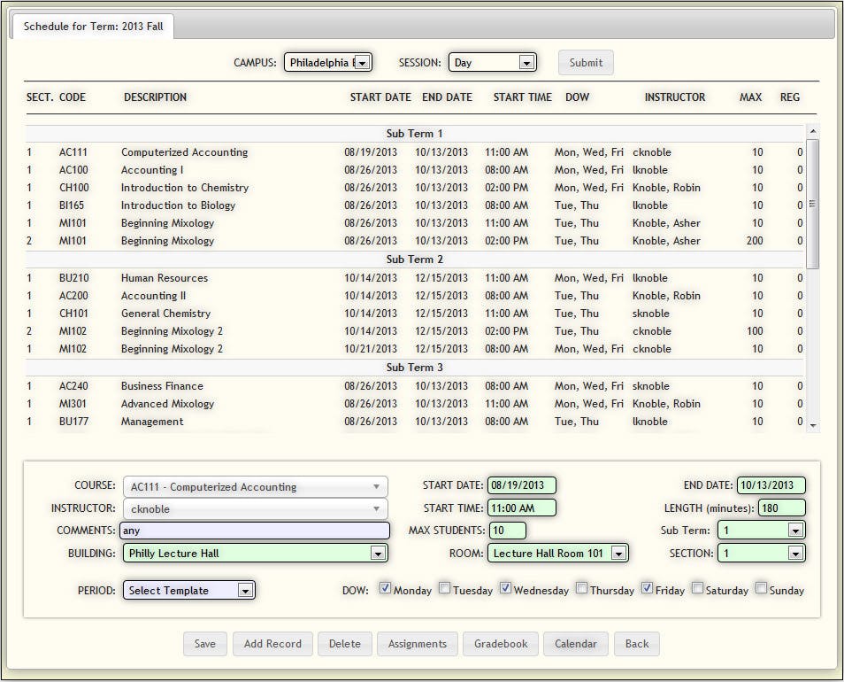Viewport: 844px width, 682px height.
Task: Select the Business Finance row
Action: pyautogui.click(x=414, y=386)
